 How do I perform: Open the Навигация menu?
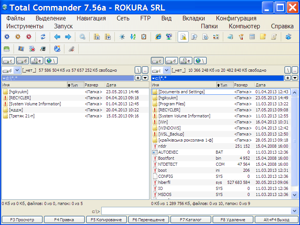(91, 18)
